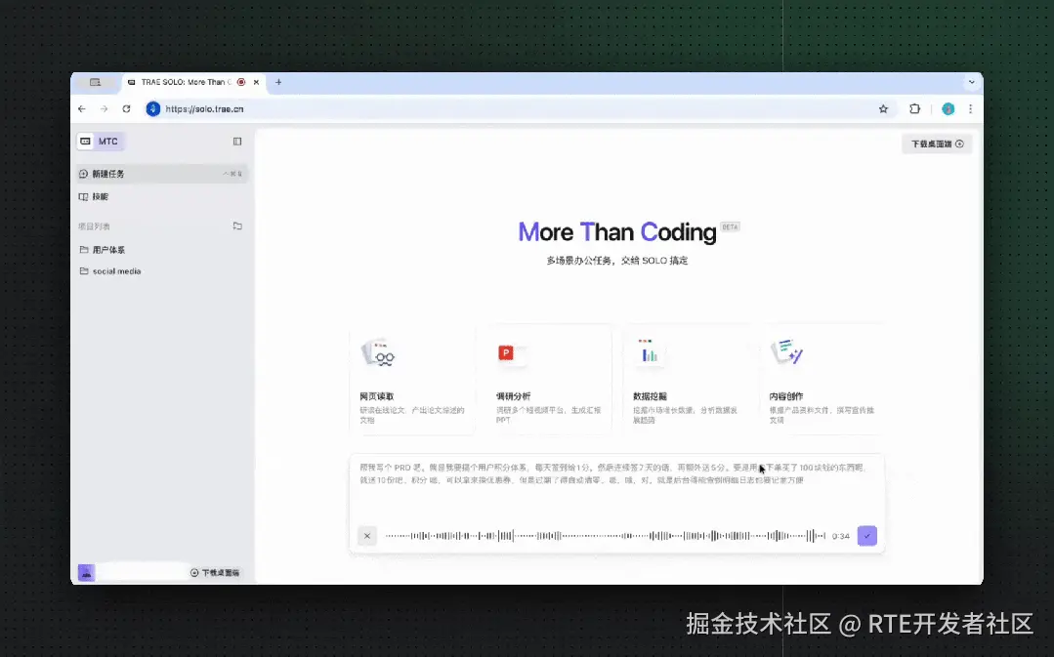The width and height of the screenshot is (1054, 657).
Task: Open the social media project
Action: tap(162, 271)
